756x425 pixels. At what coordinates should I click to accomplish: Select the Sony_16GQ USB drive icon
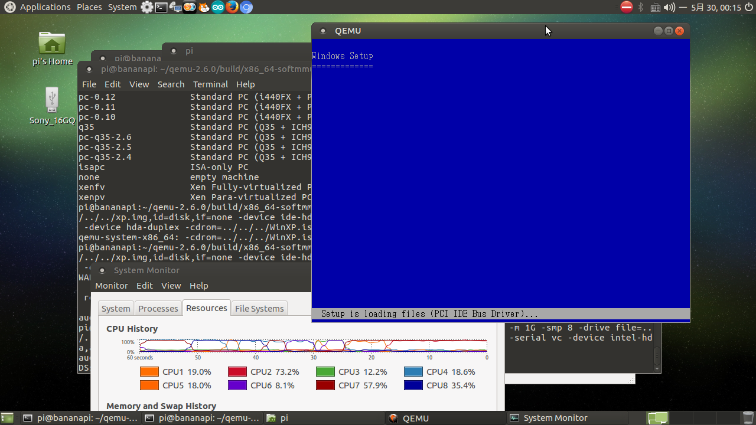[x=52, y=106]
